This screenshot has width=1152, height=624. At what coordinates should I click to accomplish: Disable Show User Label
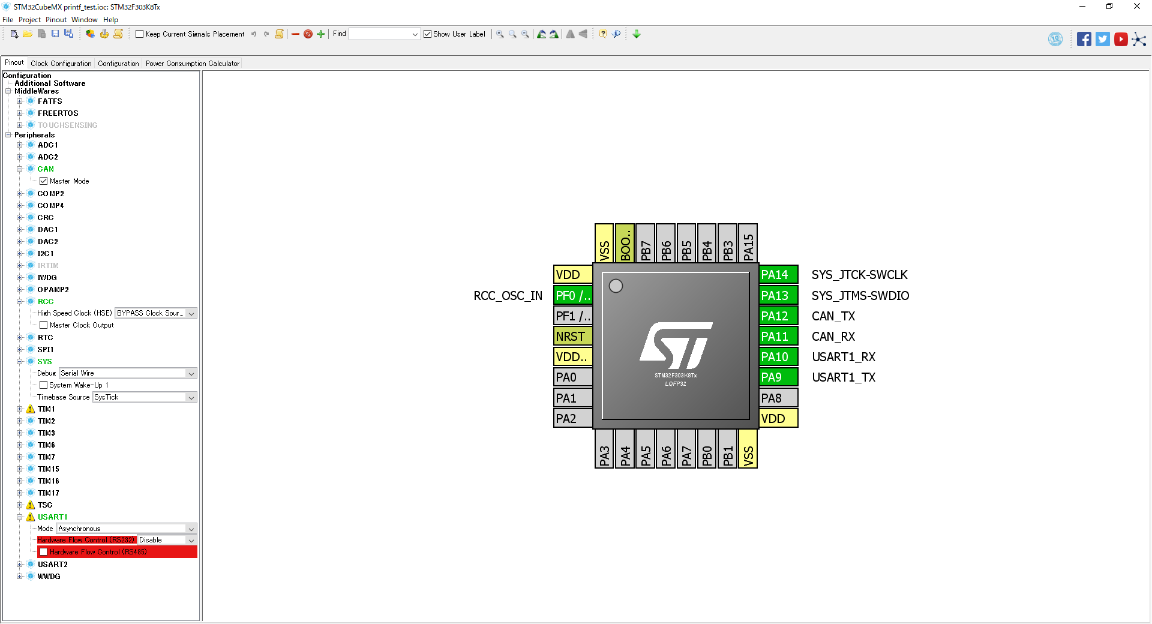(x=427, y=34)
